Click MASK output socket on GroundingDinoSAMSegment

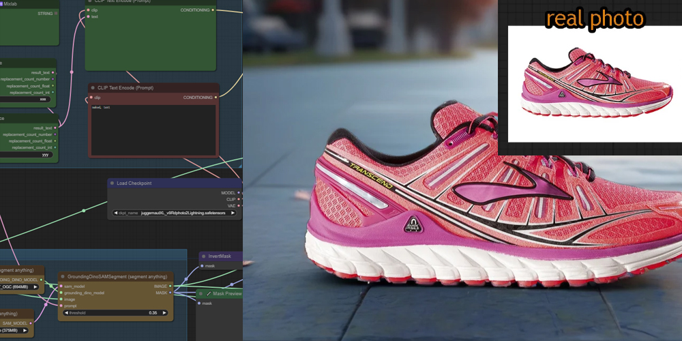click(x=170, y=293)
